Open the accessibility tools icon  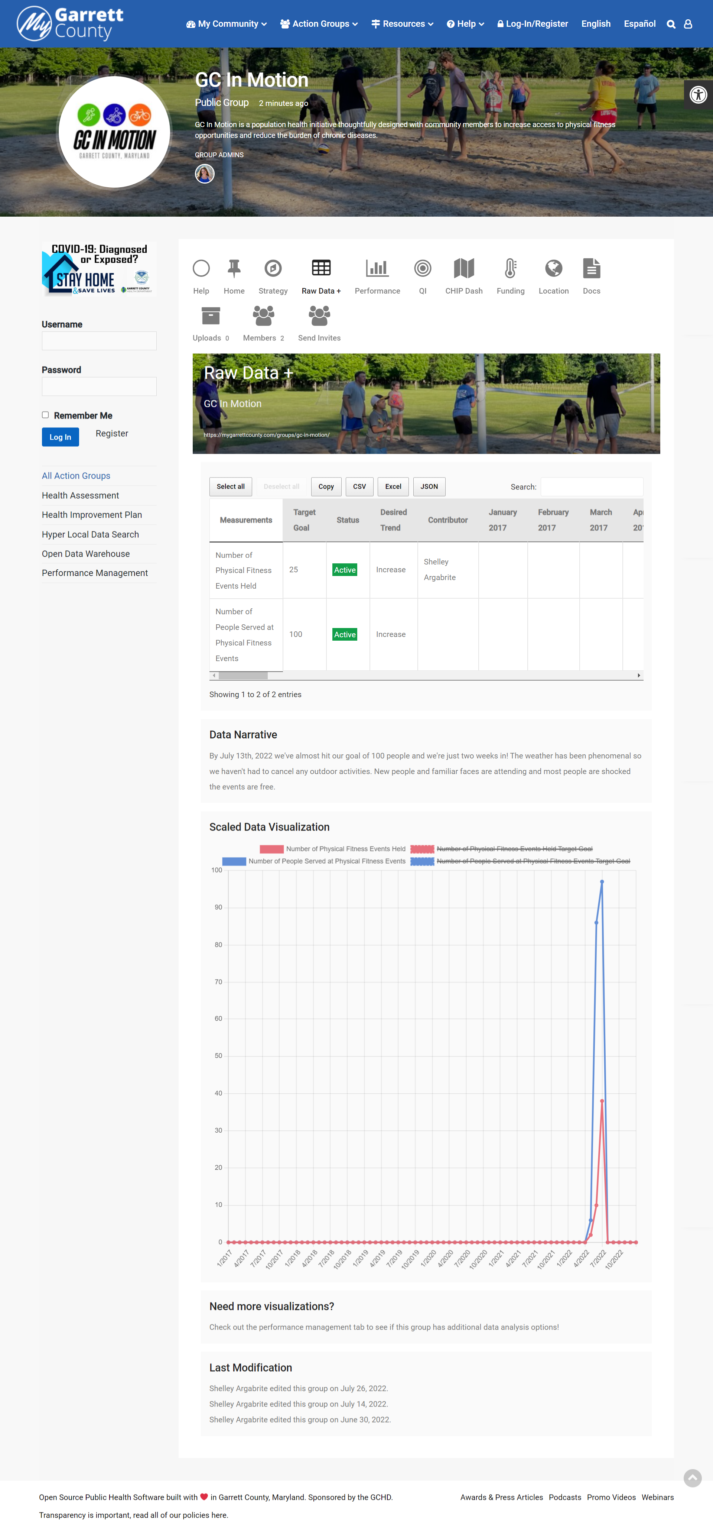point(698,95)
